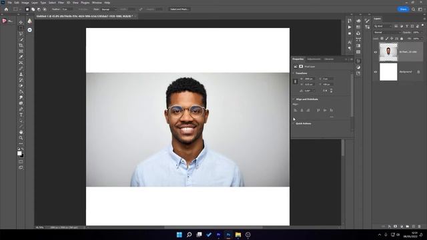
Task: Open the Opacity value dropdown
Action: (x=421, y=33)
